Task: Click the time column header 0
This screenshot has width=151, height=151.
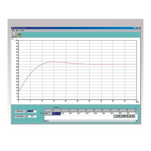Action: pos(57,110)
